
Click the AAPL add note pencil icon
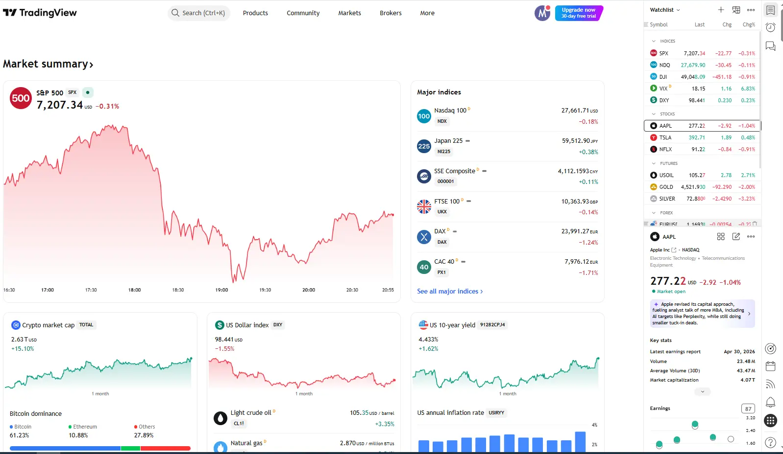[736, 237]
